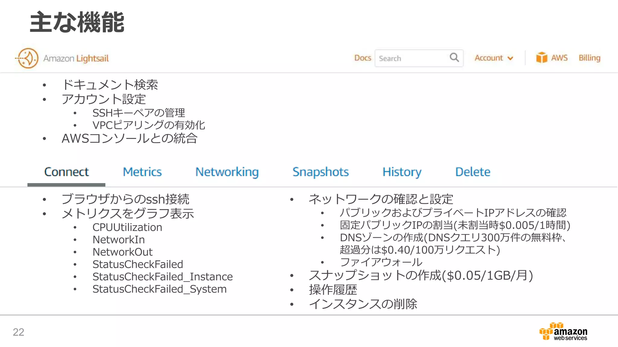618x347 pixels.
Task: Click the Amazon Lightsail title text
Action: point(76,58)
